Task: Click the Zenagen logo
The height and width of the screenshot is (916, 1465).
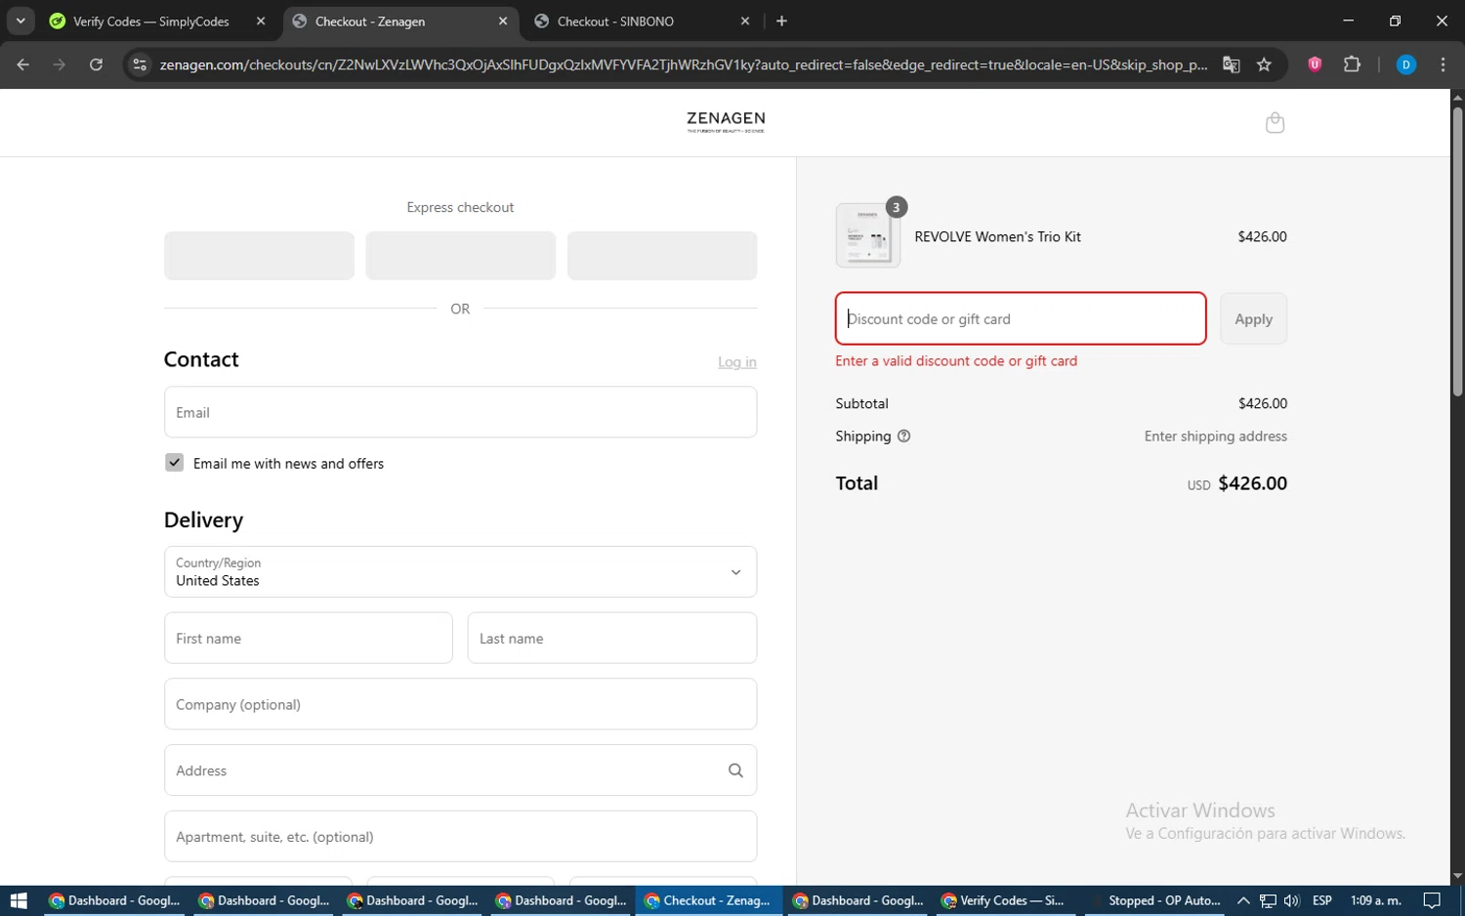Action: click(726, 122)
